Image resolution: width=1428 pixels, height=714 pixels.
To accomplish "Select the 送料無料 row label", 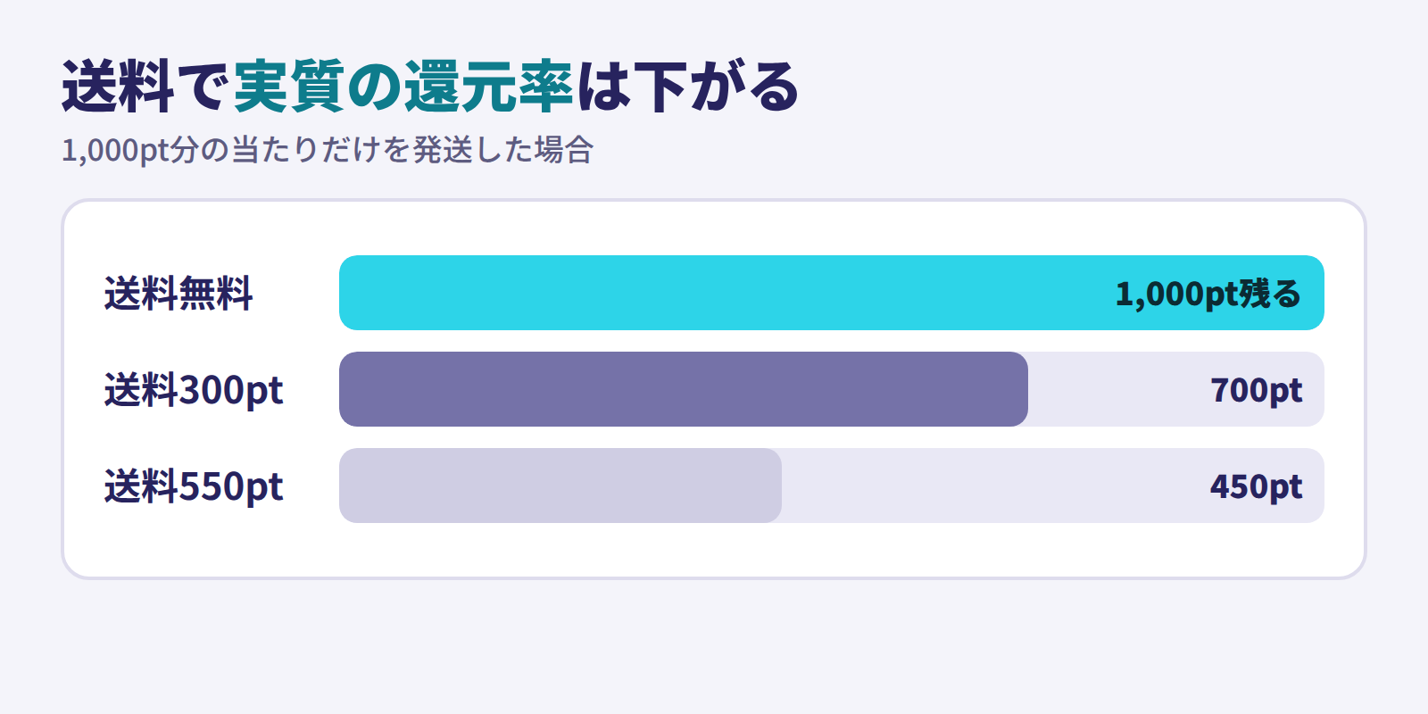I will [x=178, y=294].
